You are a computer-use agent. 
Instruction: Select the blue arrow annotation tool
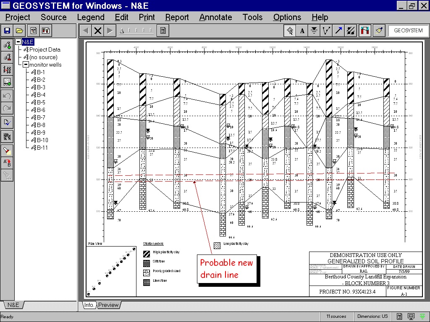tap(339, 30)
